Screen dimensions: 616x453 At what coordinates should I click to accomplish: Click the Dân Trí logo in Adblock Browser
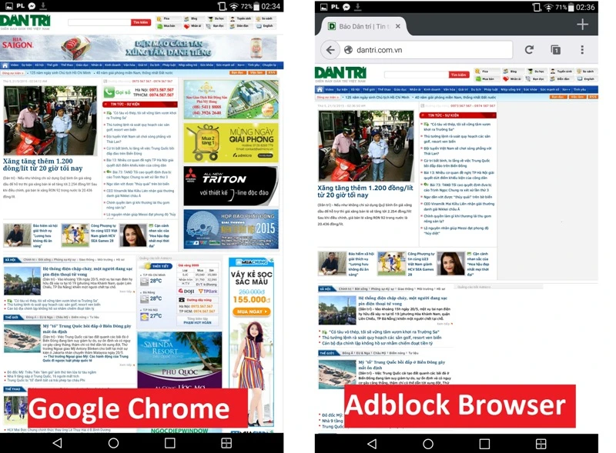pyautogui.click(x=340, y=74)
